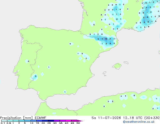Click the 1 mm value on Spain's south coast
Image resolution: width=160 pixels, height=124 pixels.
[x=65, y=92]
